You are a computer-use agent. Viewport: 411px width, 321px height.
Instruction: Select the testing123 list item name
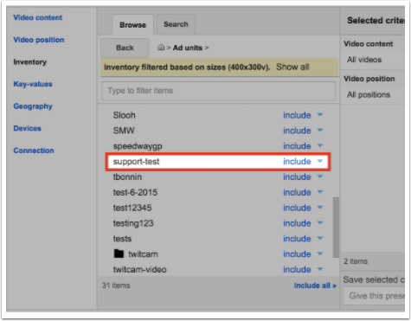point(133,223)
